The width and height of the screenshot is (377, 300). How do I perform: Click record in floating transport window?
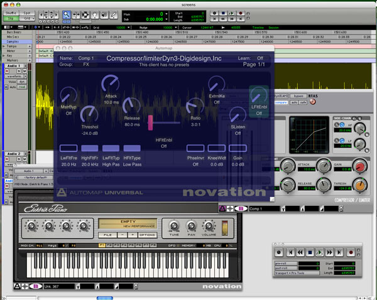pyautogui.click(x=351, y=252)
